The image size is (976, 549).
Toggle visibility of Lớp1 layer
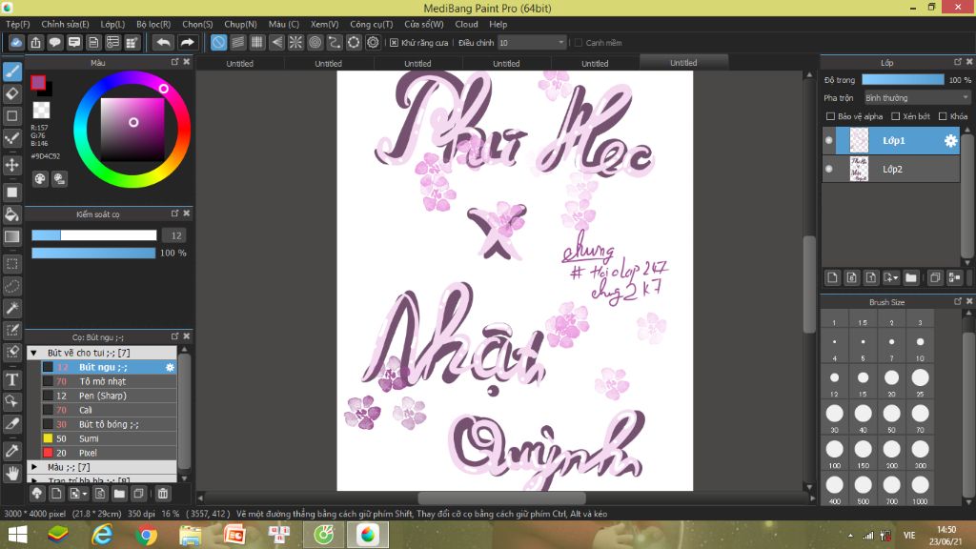pos(829,141)
